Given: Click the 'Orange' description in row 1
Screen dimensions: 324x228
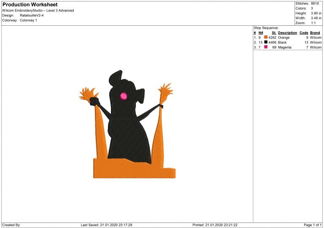Looking at the screenshot, I should (283, 38).
